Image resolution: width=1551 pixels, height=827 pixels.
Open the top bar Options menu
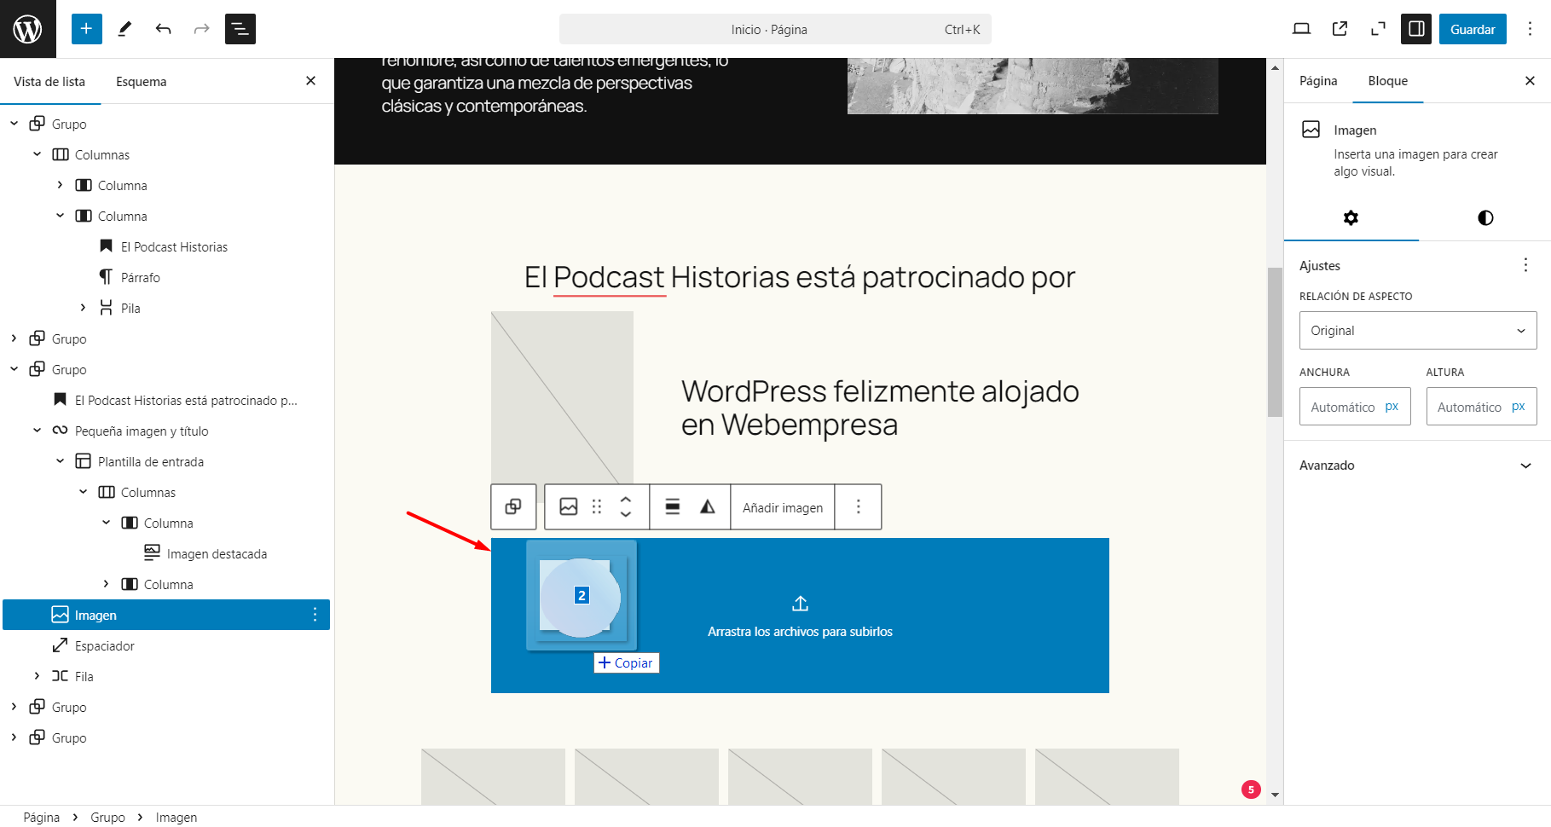point(1530,29)
